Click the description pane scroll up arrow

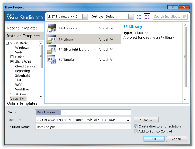click(185, 25)
